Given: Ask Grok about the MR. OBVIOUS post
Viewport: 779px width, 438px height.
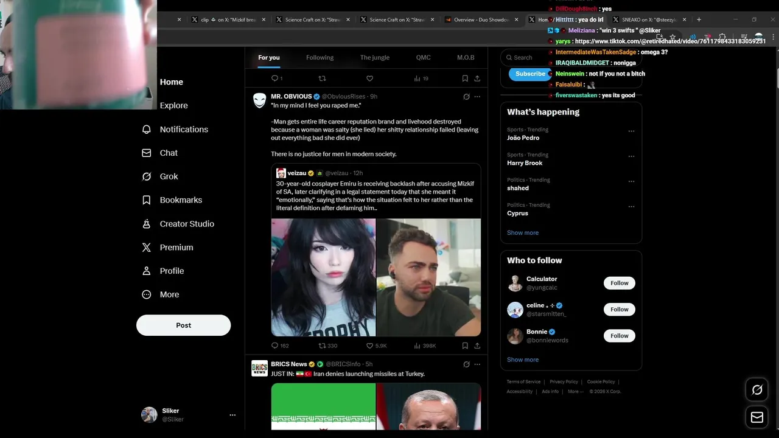Looking at the screenshot, I should [466, 97].
